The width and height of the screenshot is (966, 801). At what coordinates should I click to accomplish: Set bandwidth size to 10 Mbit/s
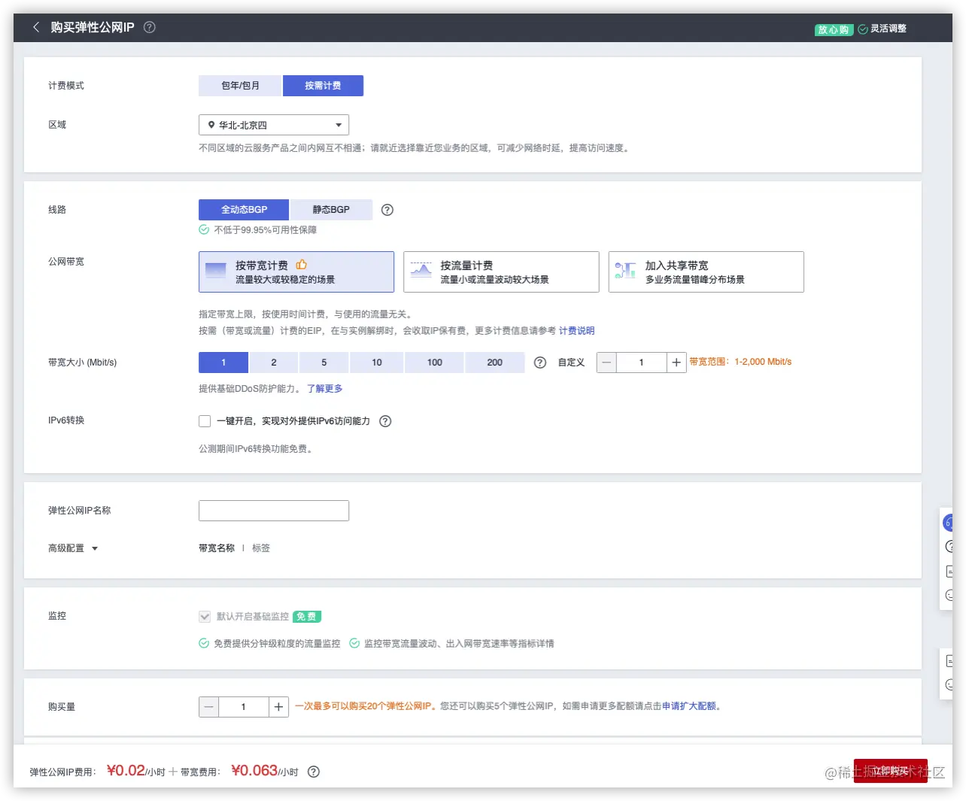click(377, 363)
